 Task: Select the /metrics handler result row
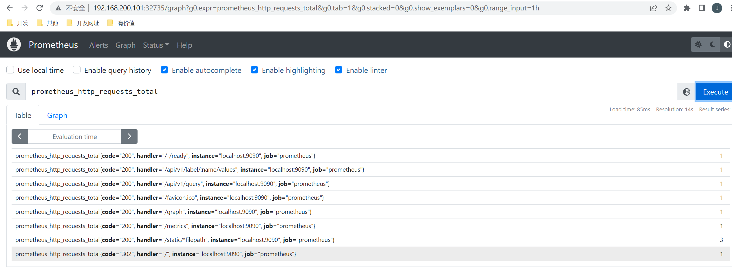pos(371,226)
